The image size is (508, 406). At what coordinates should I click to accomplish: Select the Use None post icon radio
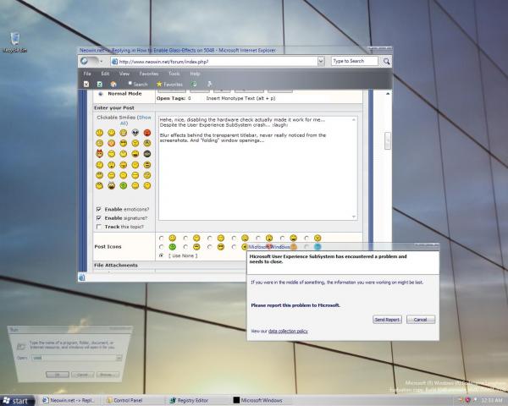tap(161, 255)
